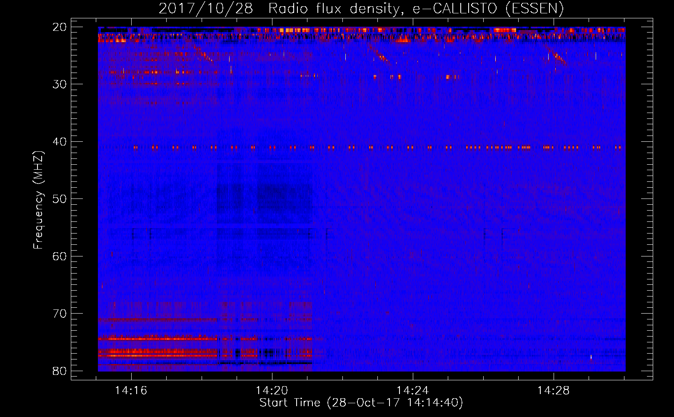The width and height of the screenshot is (674, 417).
Task: Click the 14:24 time tick label
Action: click(x=413, y=391)
